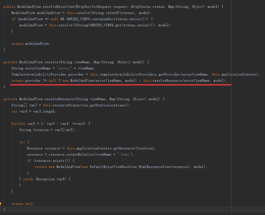The width and height of the screenshot is (265, 215).
Task: Place cursor on "error/" string literal
Action: tap(65, 68)
